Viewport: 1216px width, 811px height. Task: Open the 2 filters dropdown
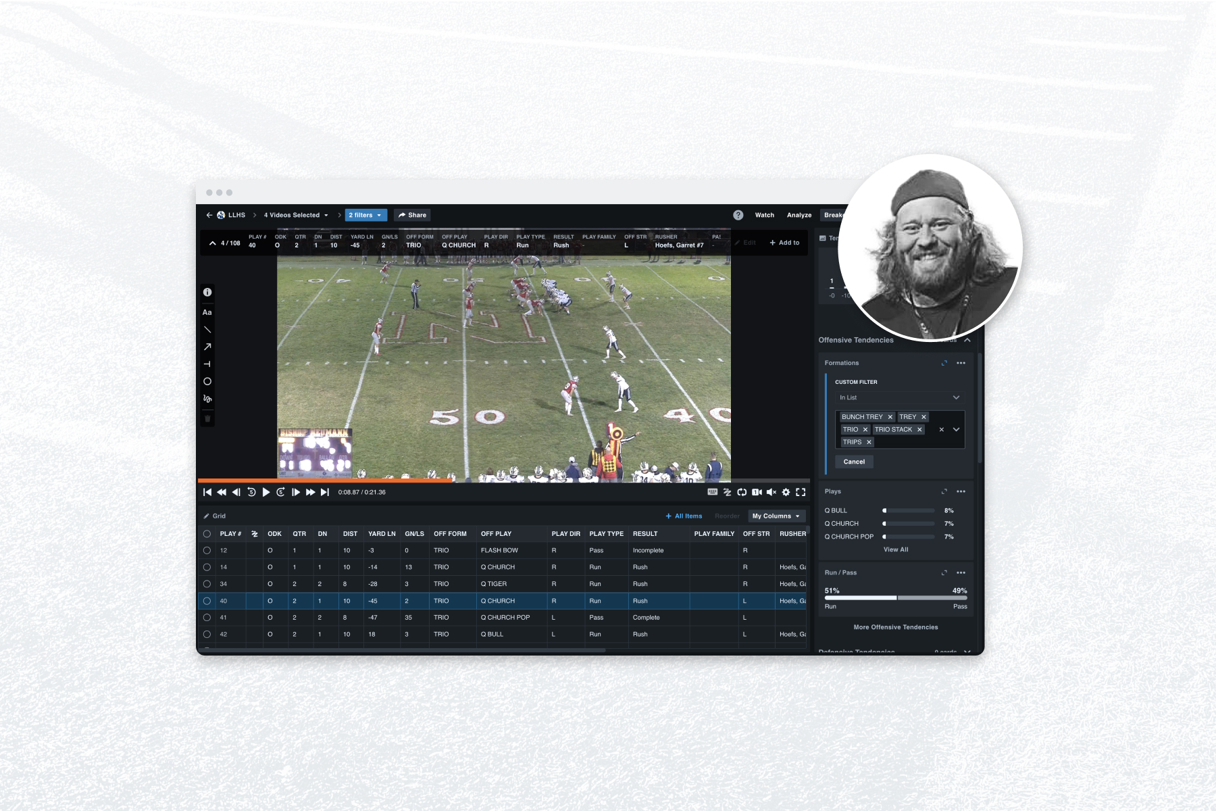pyautogui.click(x=365, y=215)
